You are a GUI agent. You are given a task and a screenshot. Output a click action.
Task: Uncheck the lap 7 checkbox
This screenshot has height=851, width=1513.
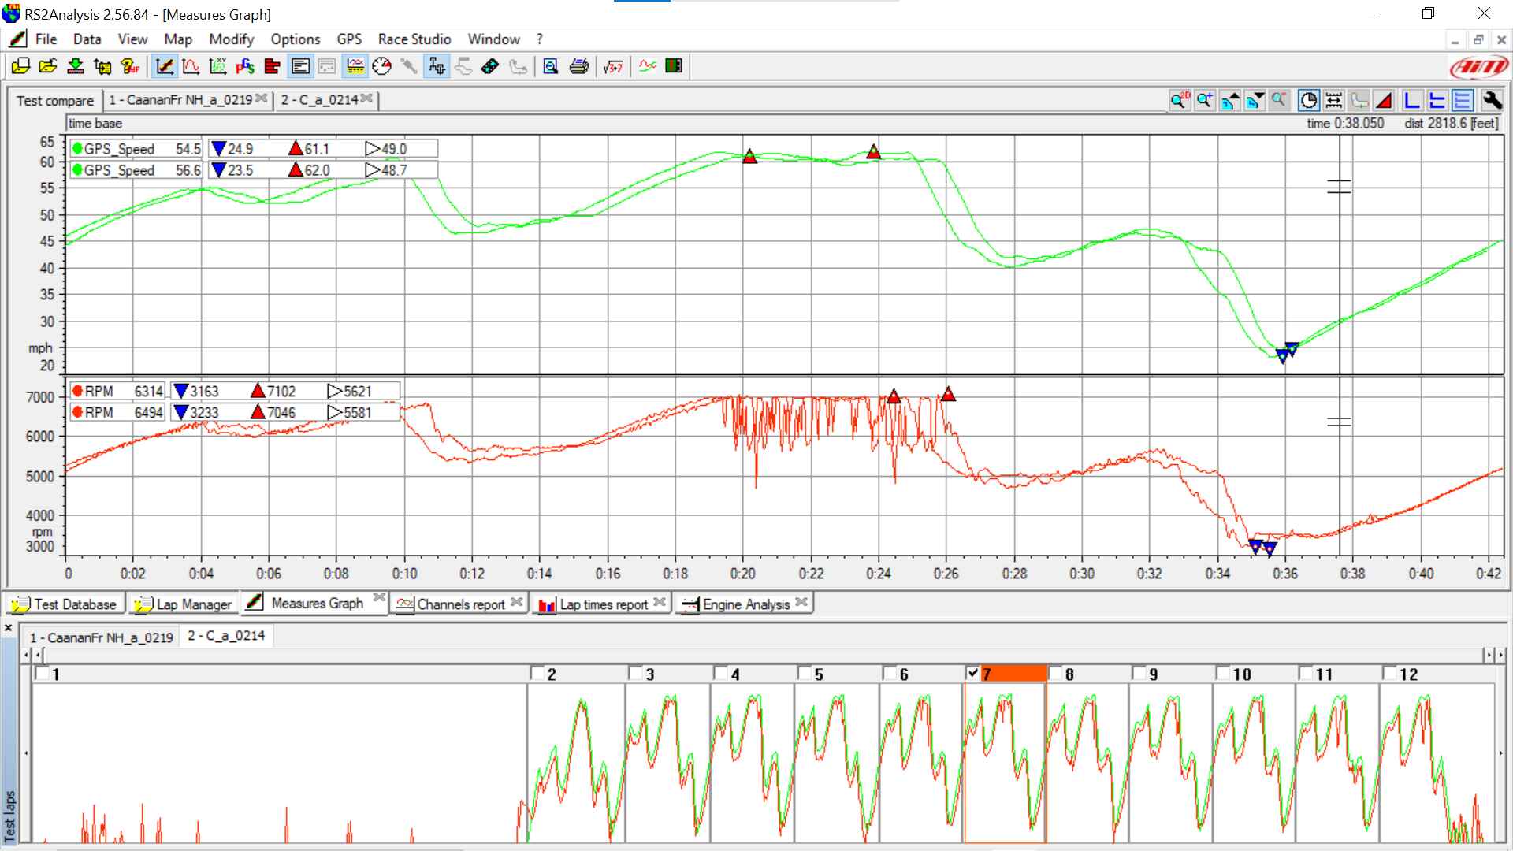[972, 673]
